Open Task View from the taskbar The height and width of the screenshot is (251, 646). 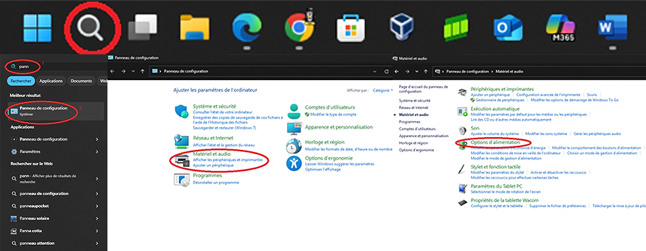(x=143, y=28)
